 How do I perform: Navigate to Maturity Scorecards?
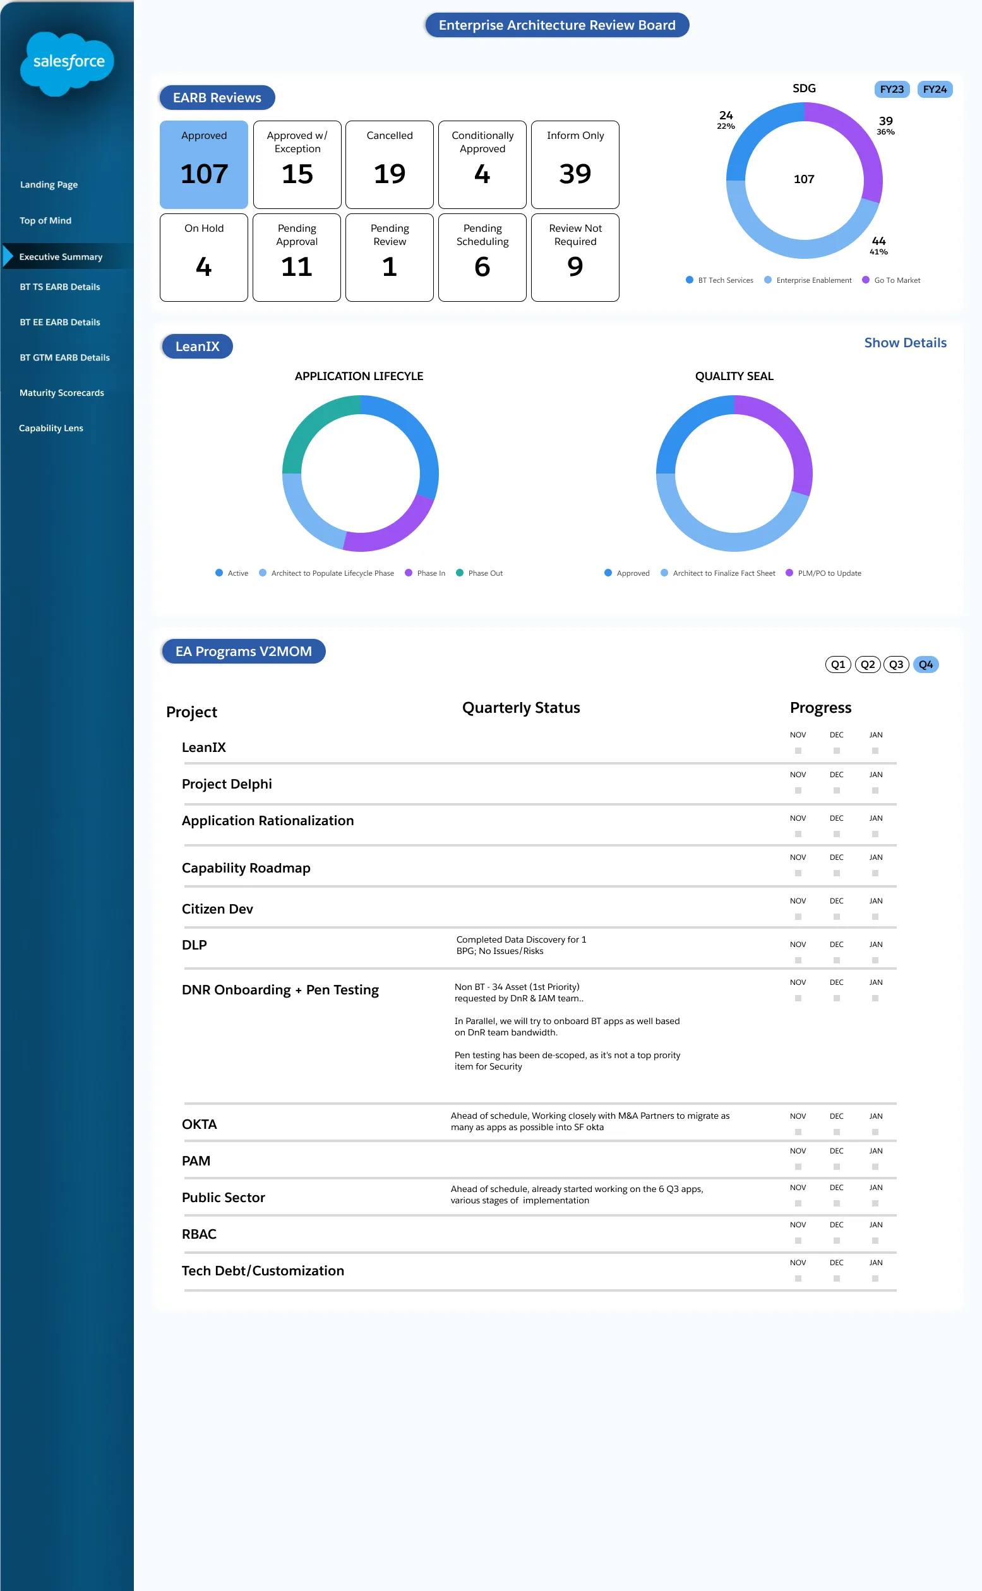pyautogui.click(x=62, y=393)
